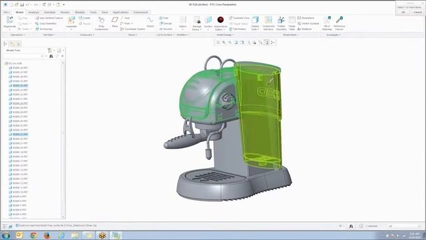Open the File menu

[7, 12]
